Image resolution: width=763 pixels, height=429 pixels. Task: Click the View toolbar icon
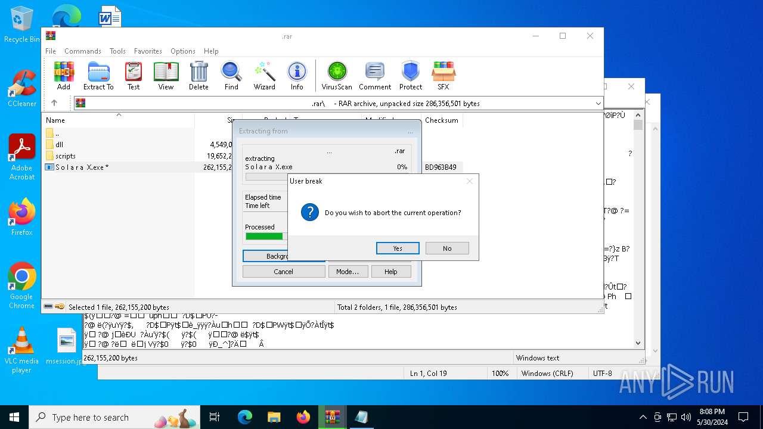(x=166, y=76)
